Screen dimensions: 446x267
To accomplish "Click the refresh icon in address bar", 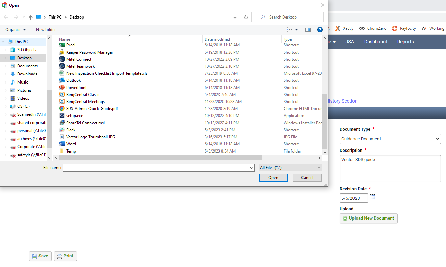I will tap(246, 17).
